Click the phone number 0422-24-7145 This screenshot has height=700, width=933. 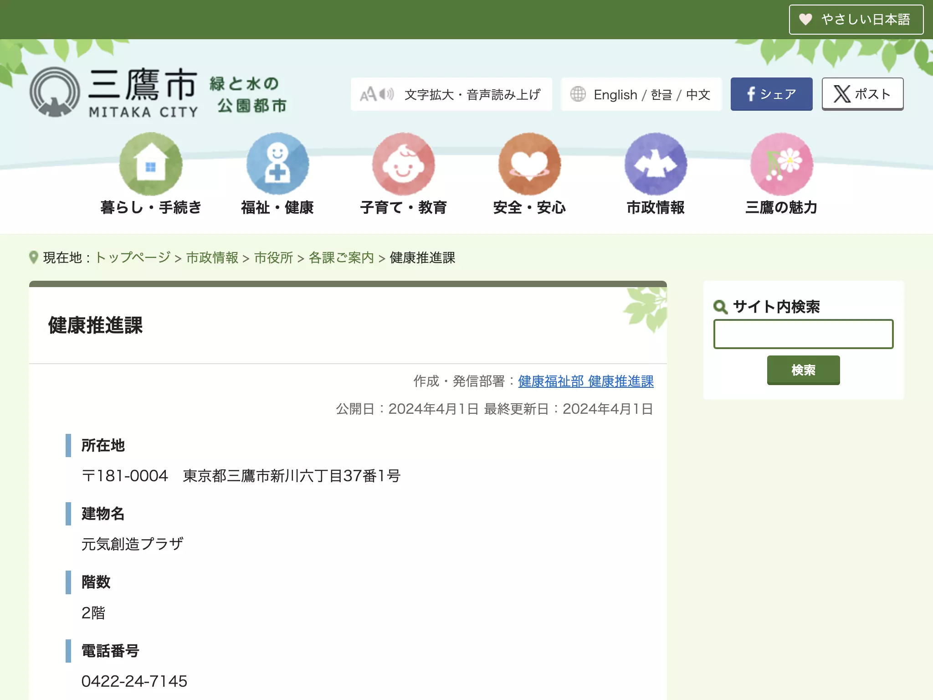(x=134, y=681)
